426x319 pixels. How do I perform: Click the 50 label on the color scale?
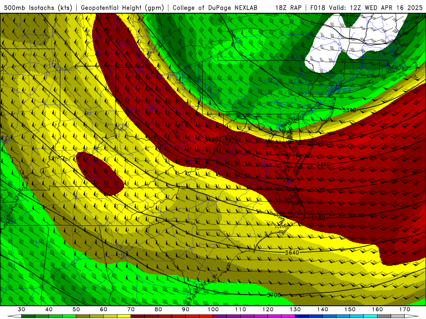click(x=76, y=309)
